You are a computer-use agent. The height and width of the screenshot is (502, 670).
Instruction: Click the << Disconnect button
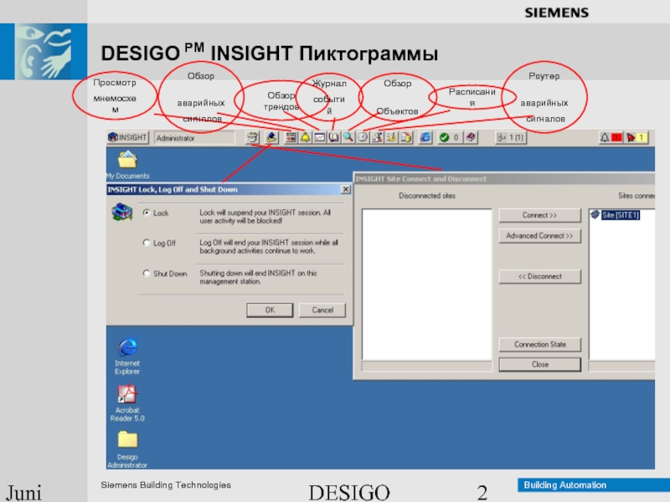539,276
